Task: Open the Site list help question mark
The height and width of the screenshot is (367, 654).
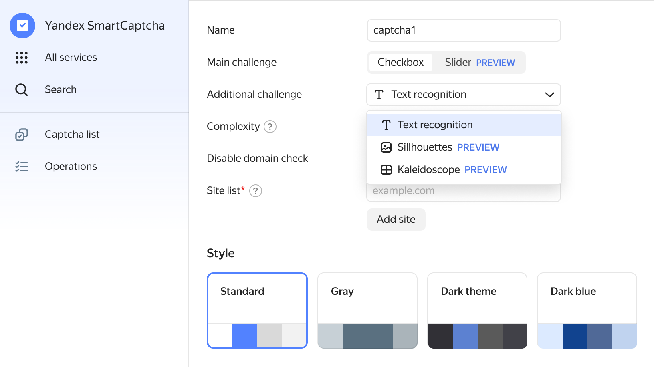Action: click(256, 191)
